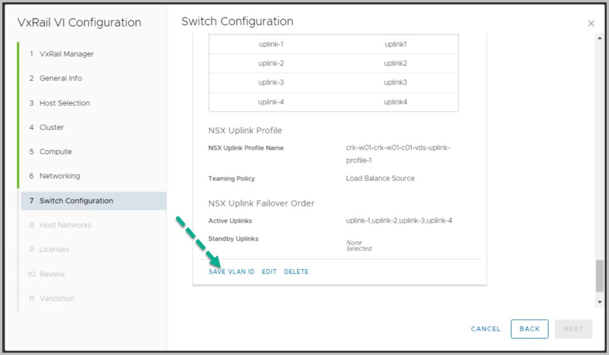
Task: Click the NEXT button
Action: 573,329
